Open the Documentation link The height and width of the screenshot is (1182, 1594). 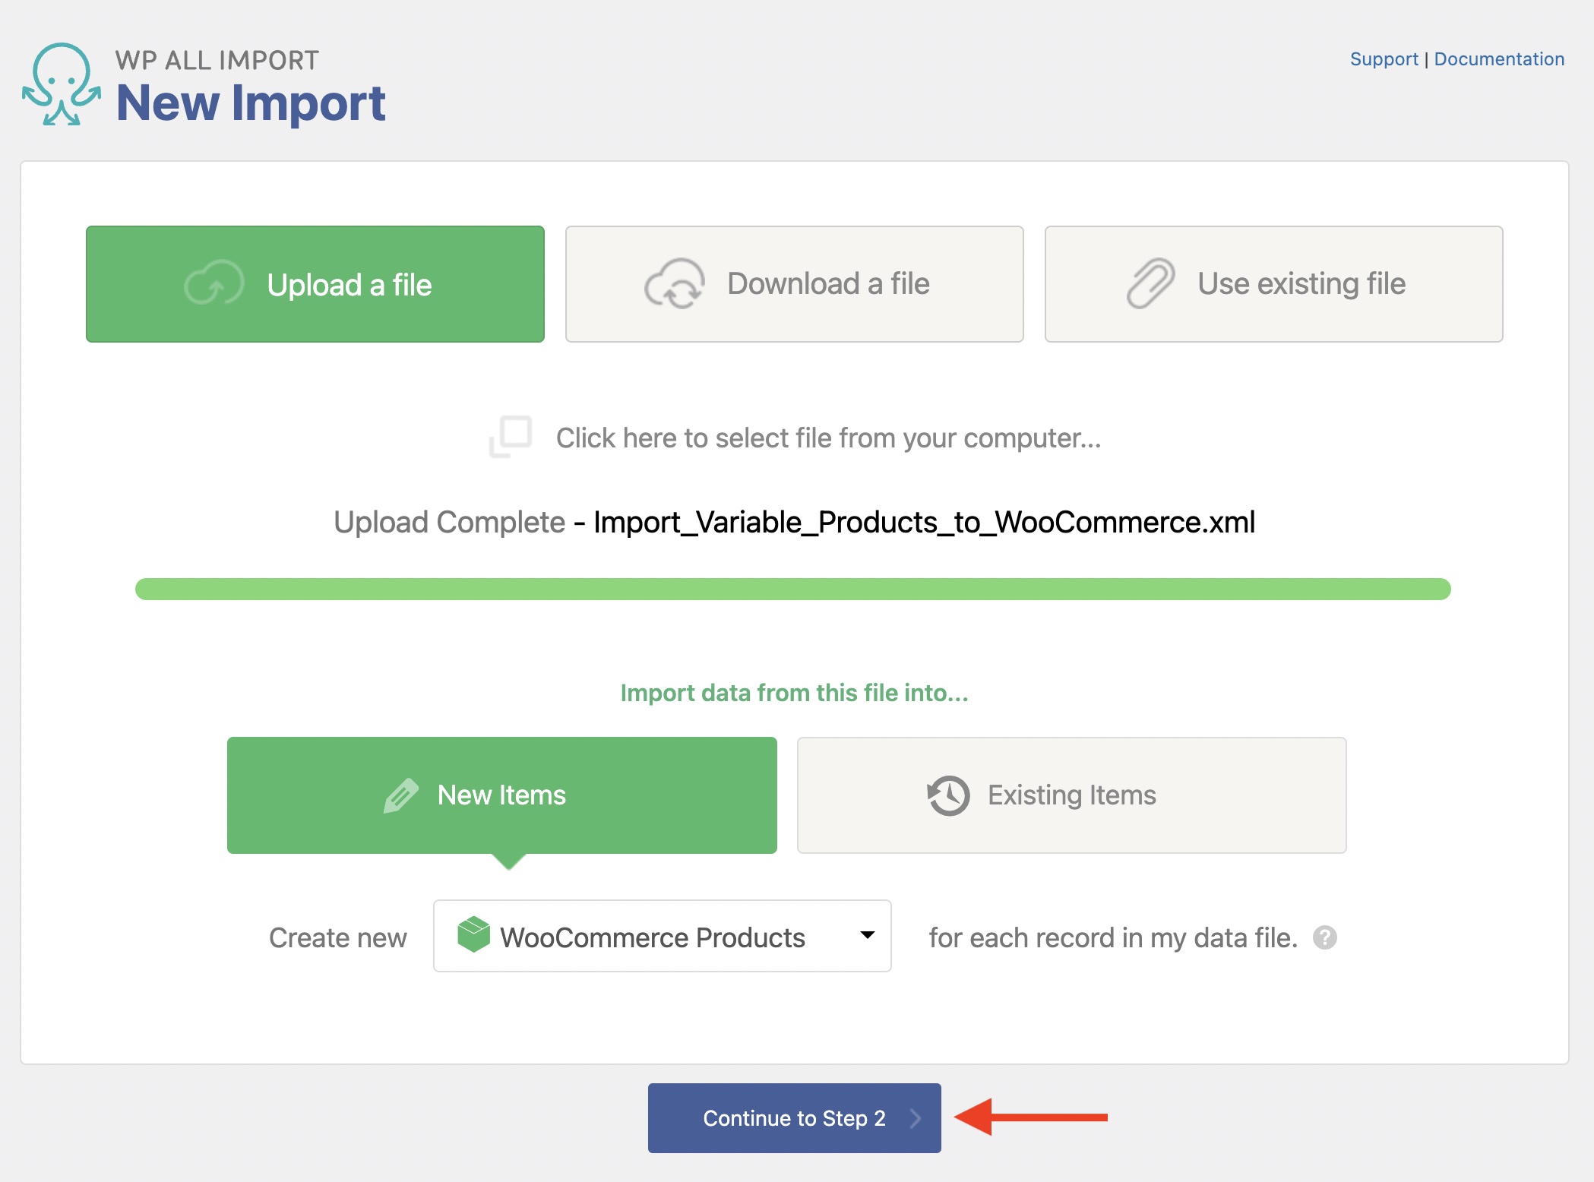pos(1499,59)
